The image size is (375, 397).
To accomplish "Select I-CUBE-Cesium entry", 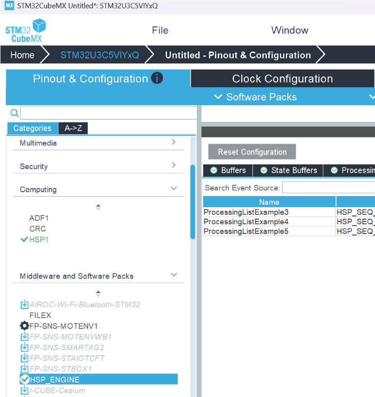I will (58, 390).
